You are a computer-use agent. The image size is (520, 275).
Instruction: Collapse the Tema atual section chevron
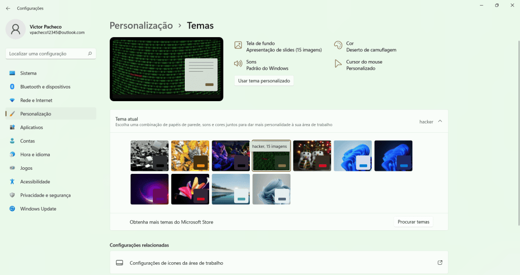click(440, 121)
